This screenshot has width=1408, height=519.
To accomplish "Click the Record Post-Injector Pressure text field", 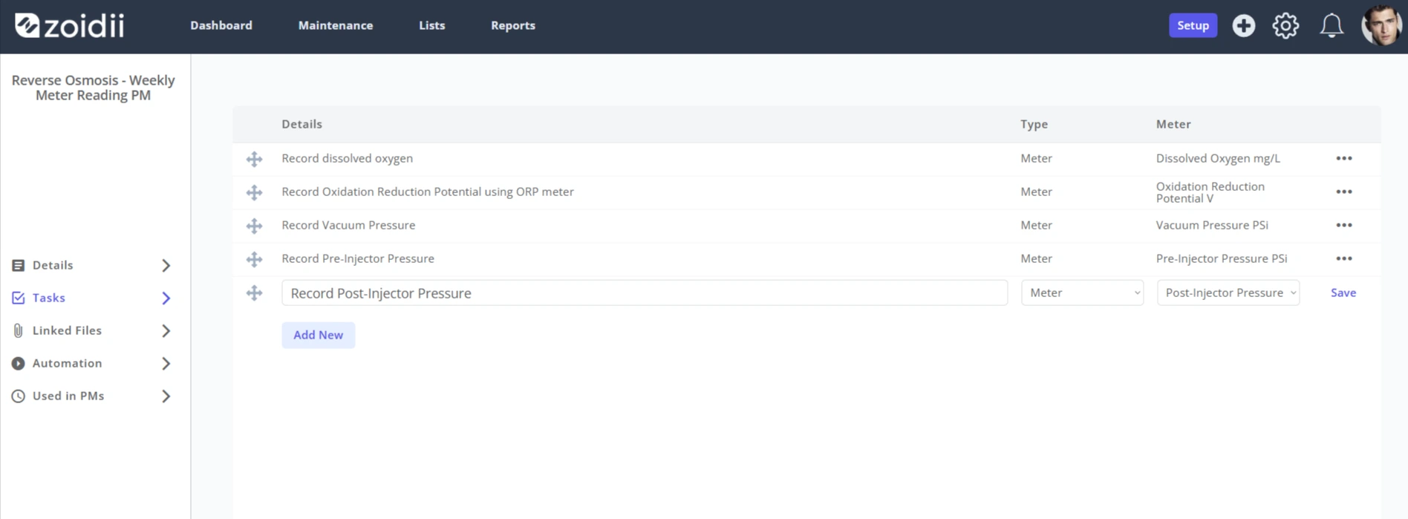I will (645, 293).
